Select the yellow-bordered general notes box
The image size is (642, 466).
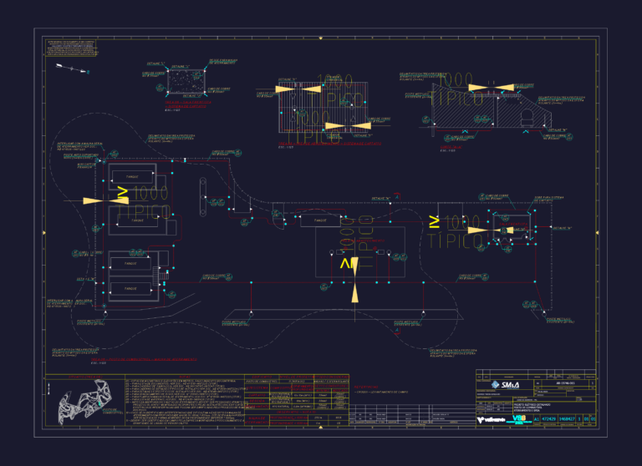tap(71, 48)
